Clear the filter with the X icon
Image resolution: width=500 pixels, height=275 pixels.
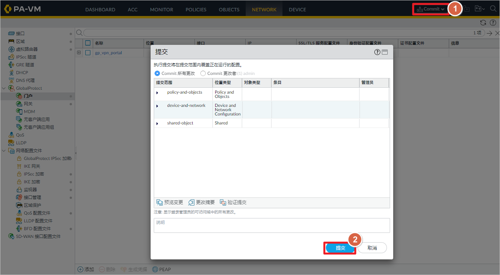tap(497, 33)
